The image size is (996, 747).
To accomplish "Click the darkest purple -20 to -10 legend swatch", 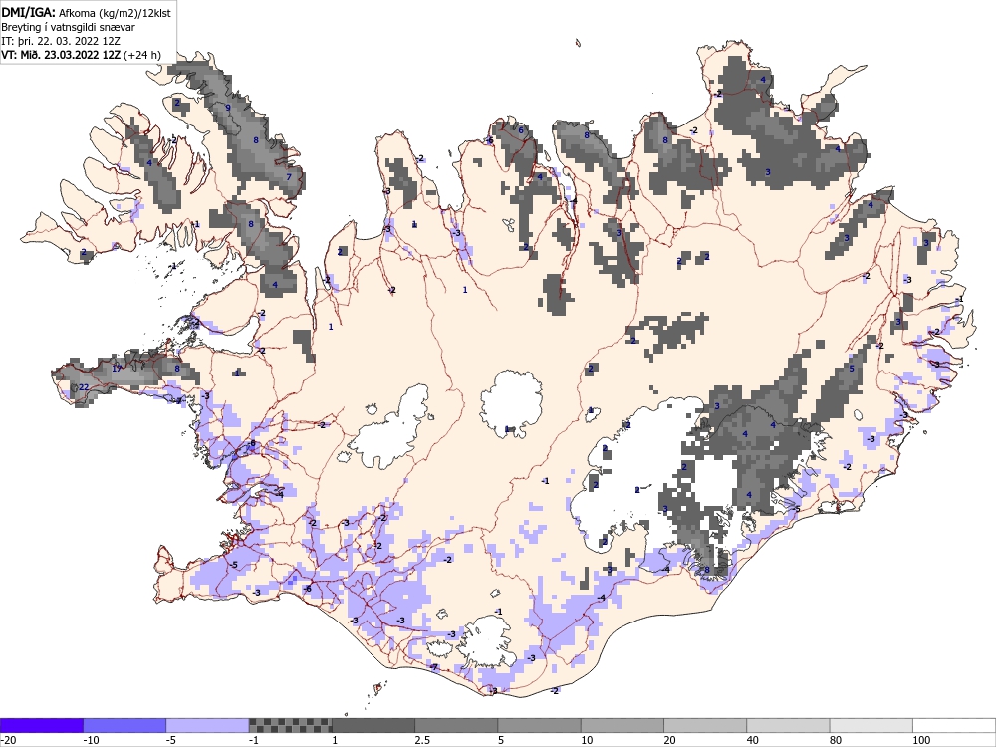I will point(41,725).
